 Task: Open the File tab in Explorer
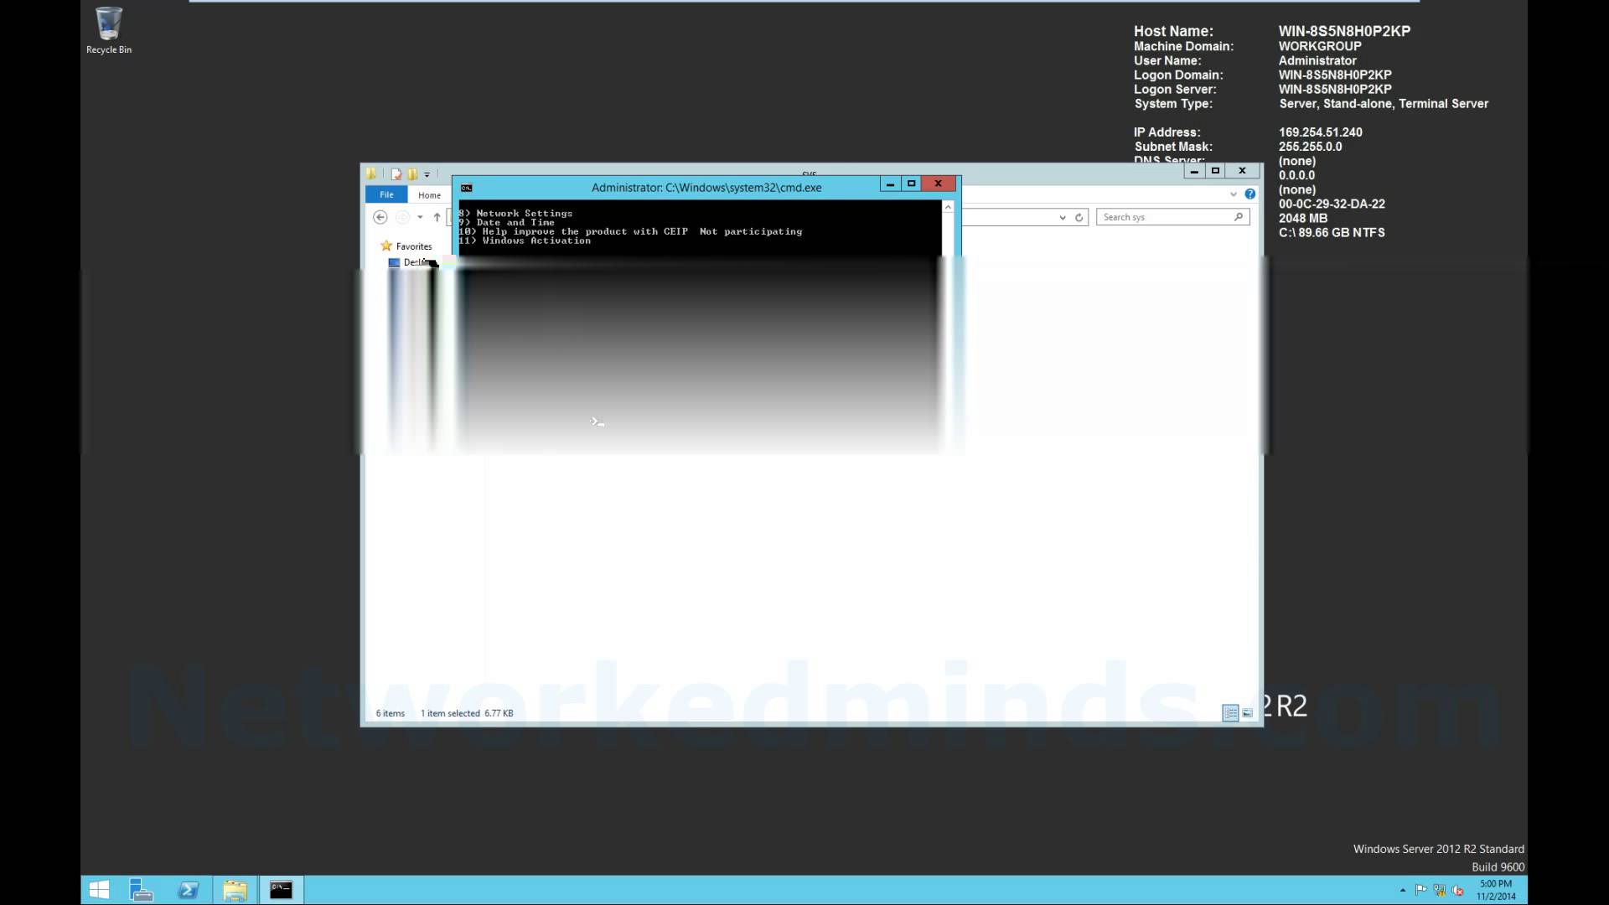pyautogui.click(x=386, y=194)
